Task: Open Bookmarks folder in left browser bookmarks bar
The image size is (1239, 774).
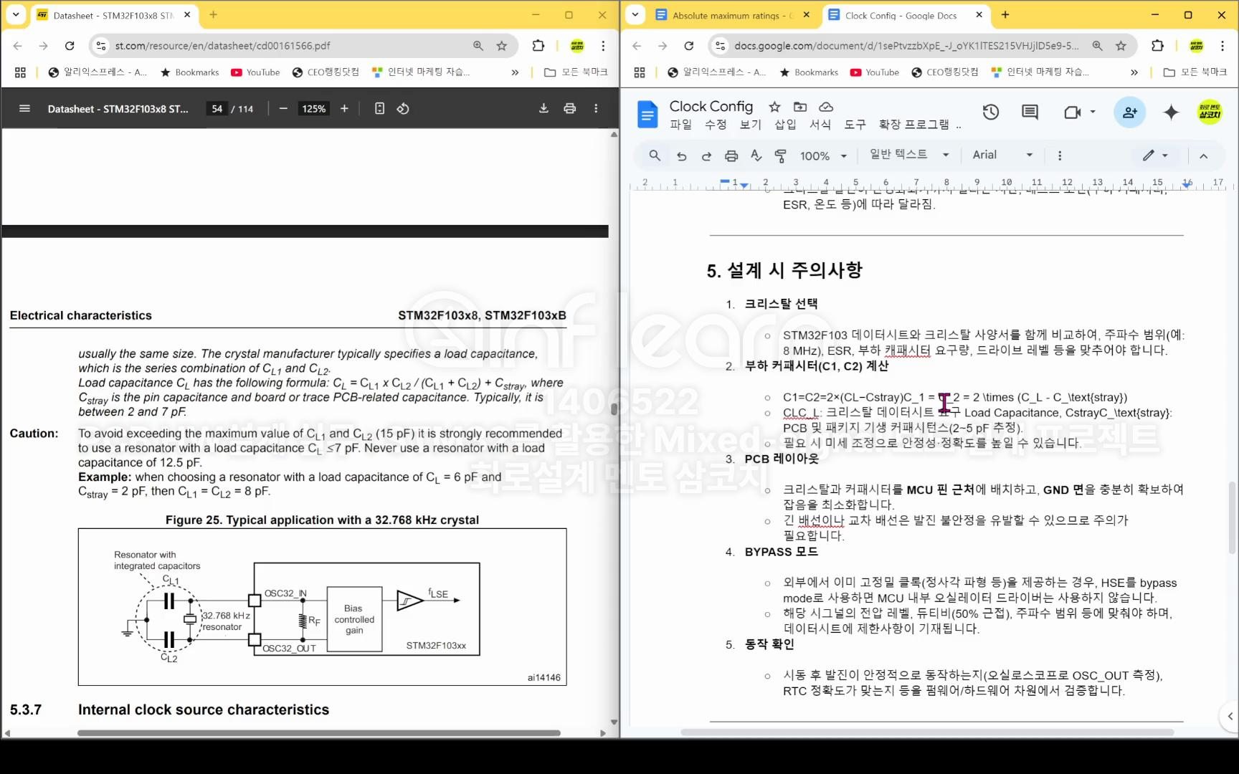Action: (x=190, y=72)
